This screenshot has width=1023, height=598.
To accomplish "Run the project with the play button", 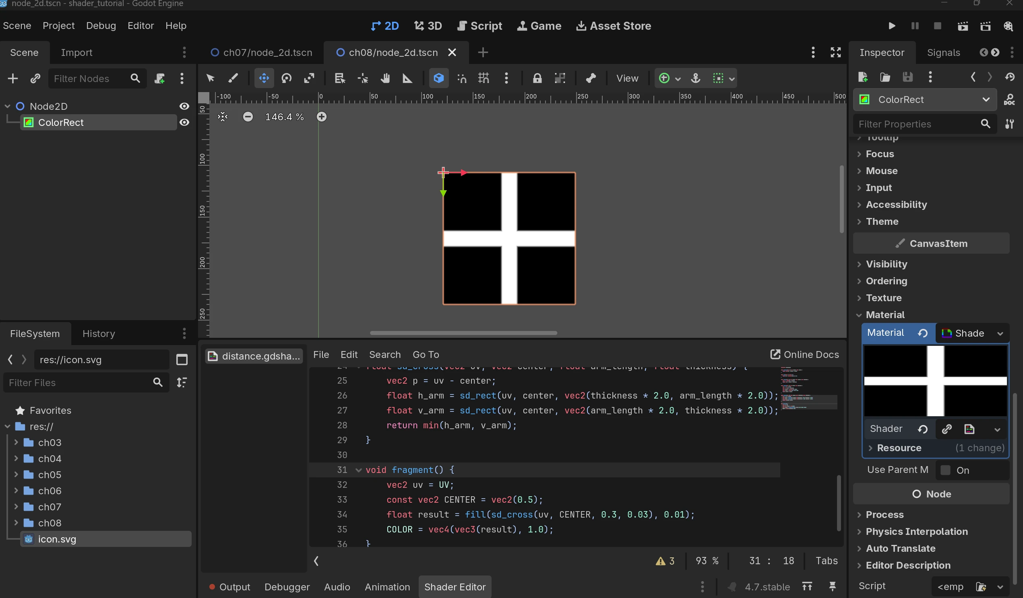I will click(x=892, y=26).
